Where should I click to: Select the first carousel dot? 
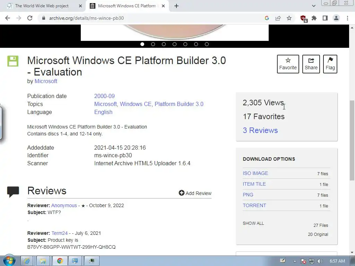[142, 44]
